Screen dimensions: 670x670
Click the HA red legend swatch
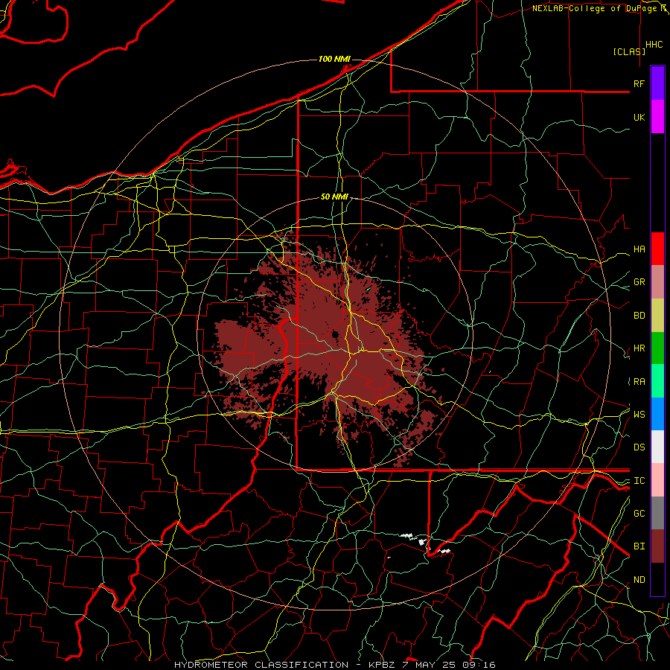pyautogui.click(x=657, y=249)
